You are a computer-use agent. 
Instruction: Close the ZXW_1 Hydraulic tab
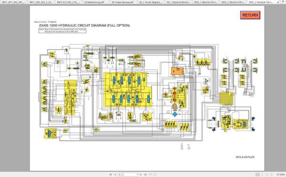(x=278, y=2)
